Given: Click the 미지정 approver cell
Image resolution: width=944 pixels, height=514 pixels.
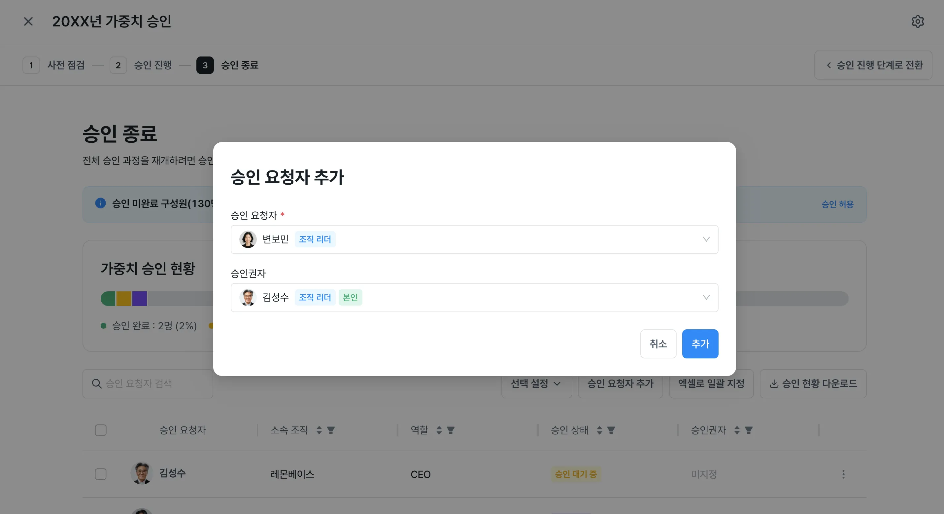Looking at the screenshot, I should [704, 474].
